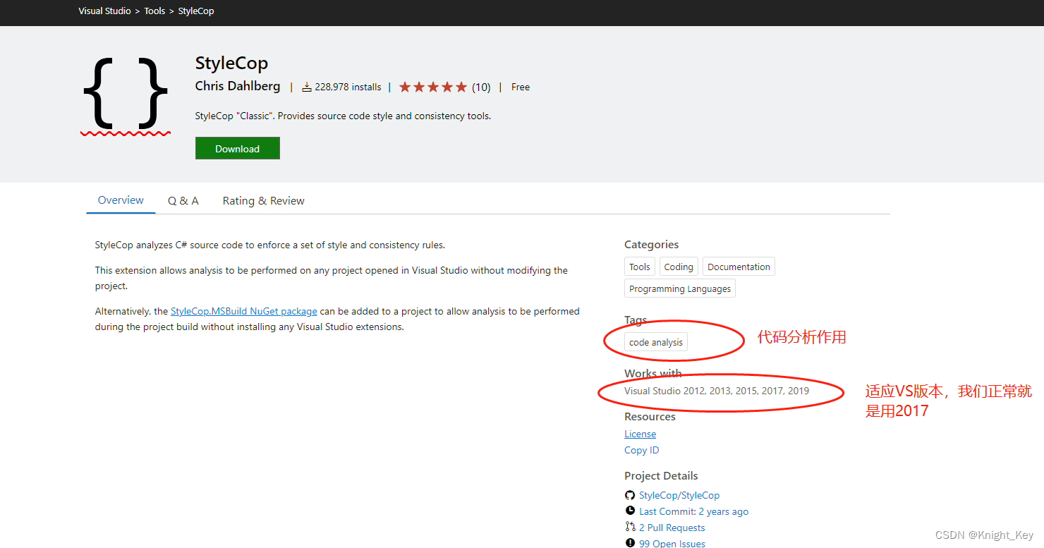Open publisher Chris Dahlberg page
1044x548 pixels.
[x=238, y=86]
